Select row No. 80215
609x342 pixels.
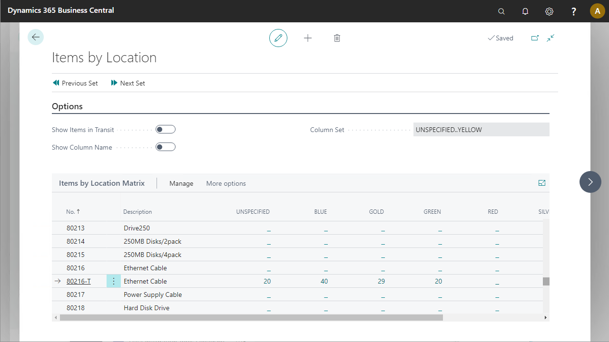click(75, 255)
